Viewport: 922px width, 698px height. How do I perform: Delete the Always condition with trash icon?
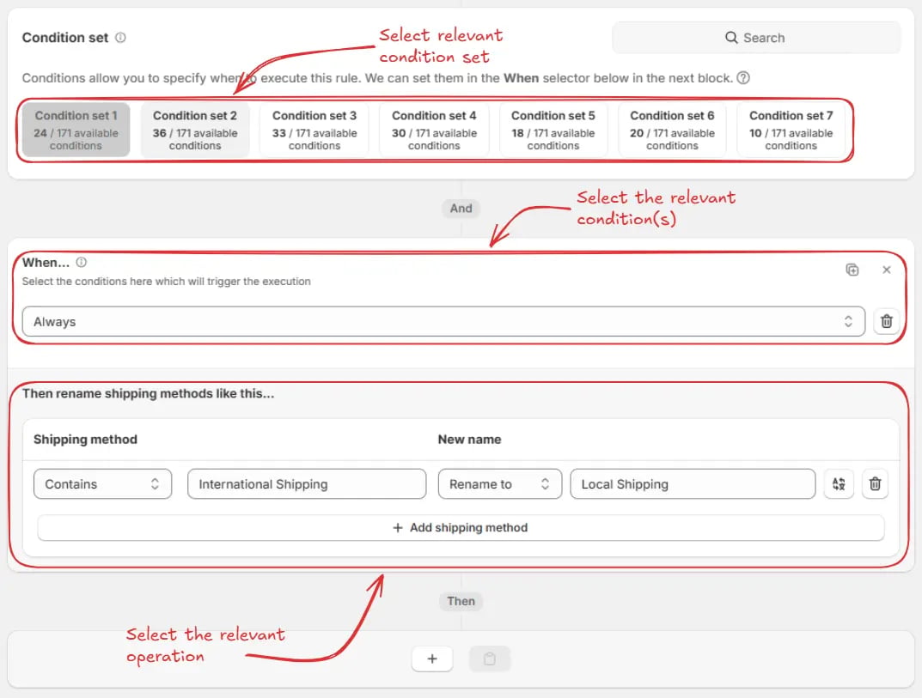(887, 321)
